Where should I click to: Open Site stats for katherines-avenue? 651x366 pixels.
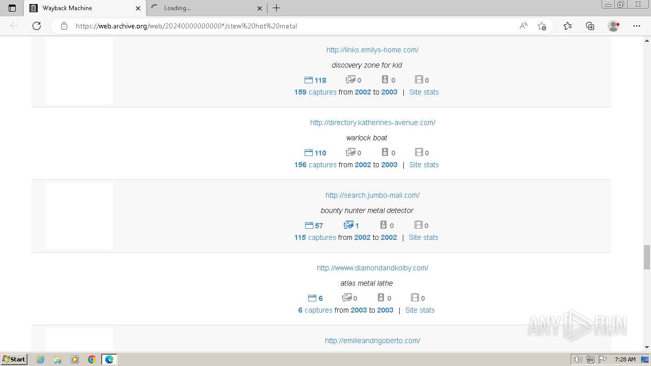pos(424,165)
